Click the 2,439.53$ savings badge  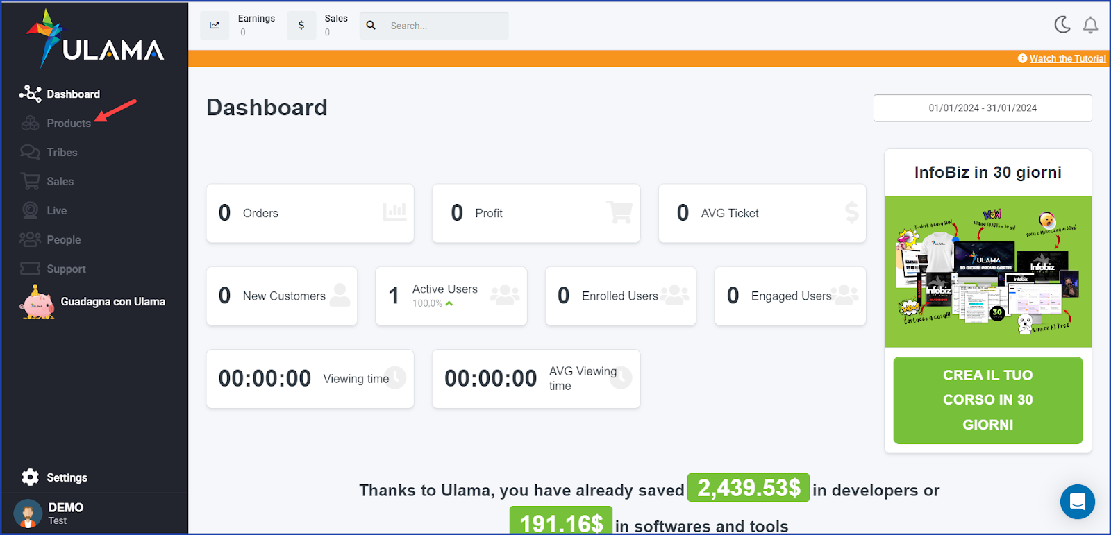(749, 488)
